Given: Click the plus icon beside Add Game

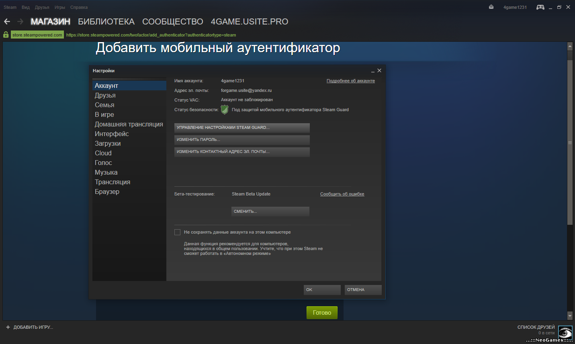Looking at the screenshot, I should click(x=8, y=327).
